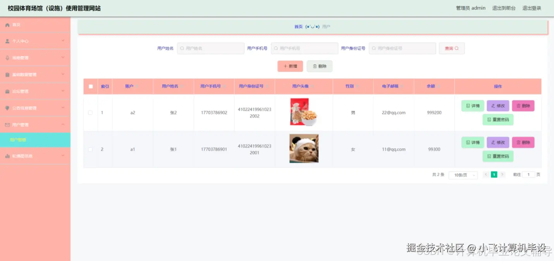Sort by the 性别 column sort icon
The height and width of the screenshot is (261, 554).
[357, 86]
